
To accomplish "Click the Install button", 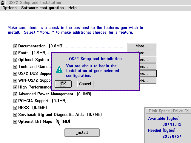I will 82,132.
